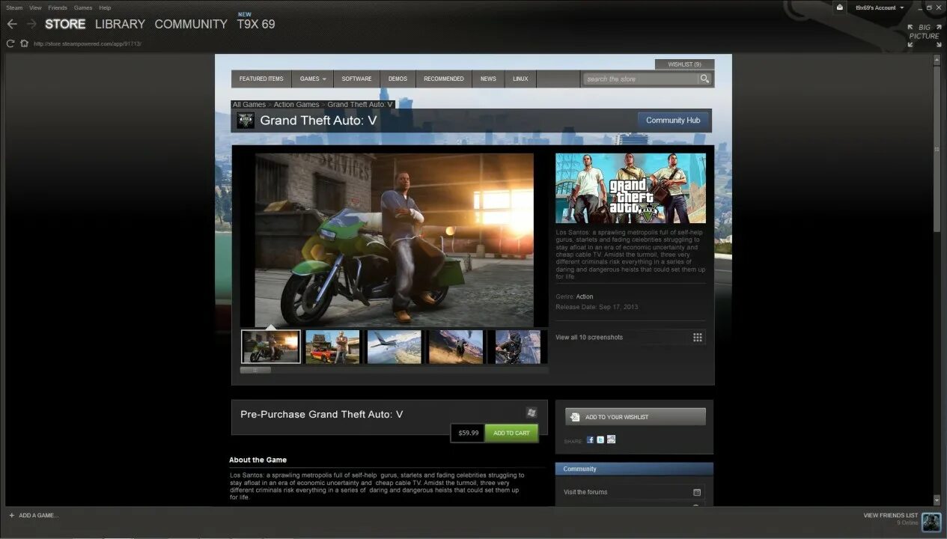
Task: Click the Release Date: Sep 17, 2013 text
Action: pos(597,307)
